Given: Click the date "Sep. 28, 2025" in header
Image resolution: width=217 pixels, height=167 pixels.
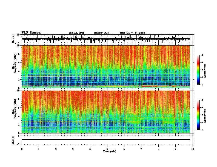Looking at the screenshot, I should tap(76, 33).
